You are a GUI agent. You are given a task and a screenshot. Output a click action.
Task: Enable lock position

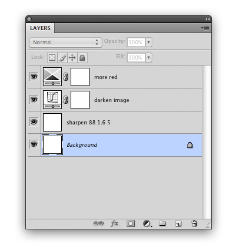(72, 58)
